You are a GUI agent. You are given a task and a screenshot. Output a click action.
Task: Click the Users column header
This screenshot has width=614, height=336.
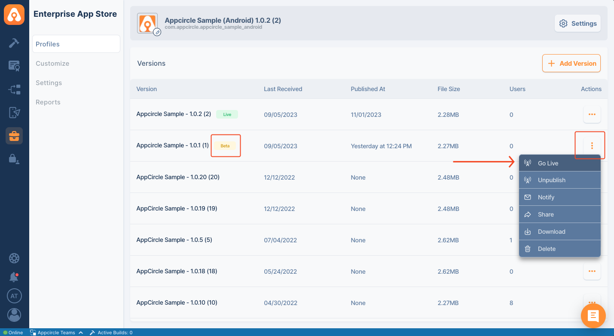point(517,89)
